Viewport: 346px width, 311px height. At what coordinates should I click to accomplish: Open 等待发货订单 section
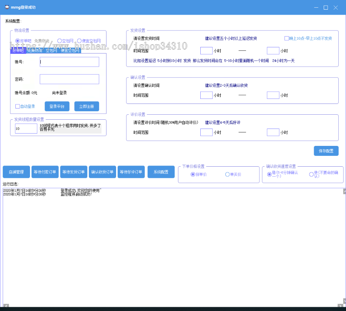(x=74, y=172)
